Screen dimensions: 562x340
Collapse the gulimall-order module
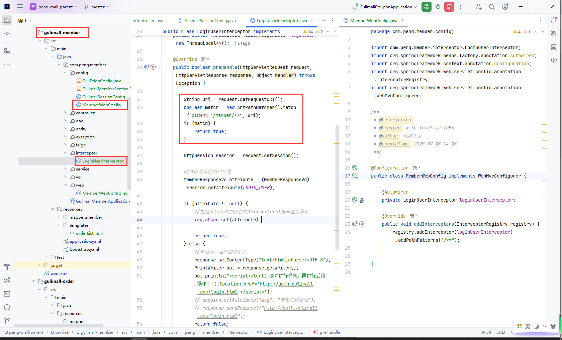pos(33,281)
